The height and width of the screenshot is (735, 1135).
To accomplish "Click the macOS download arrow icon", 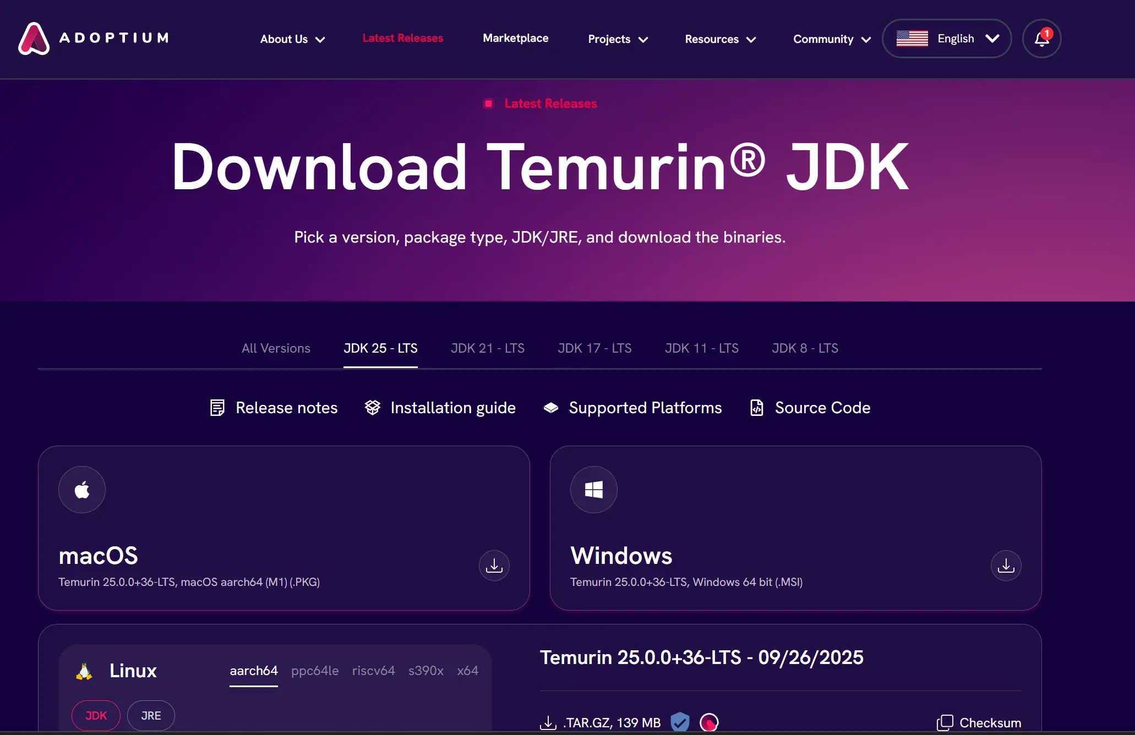I will click(x=494, y=566).
